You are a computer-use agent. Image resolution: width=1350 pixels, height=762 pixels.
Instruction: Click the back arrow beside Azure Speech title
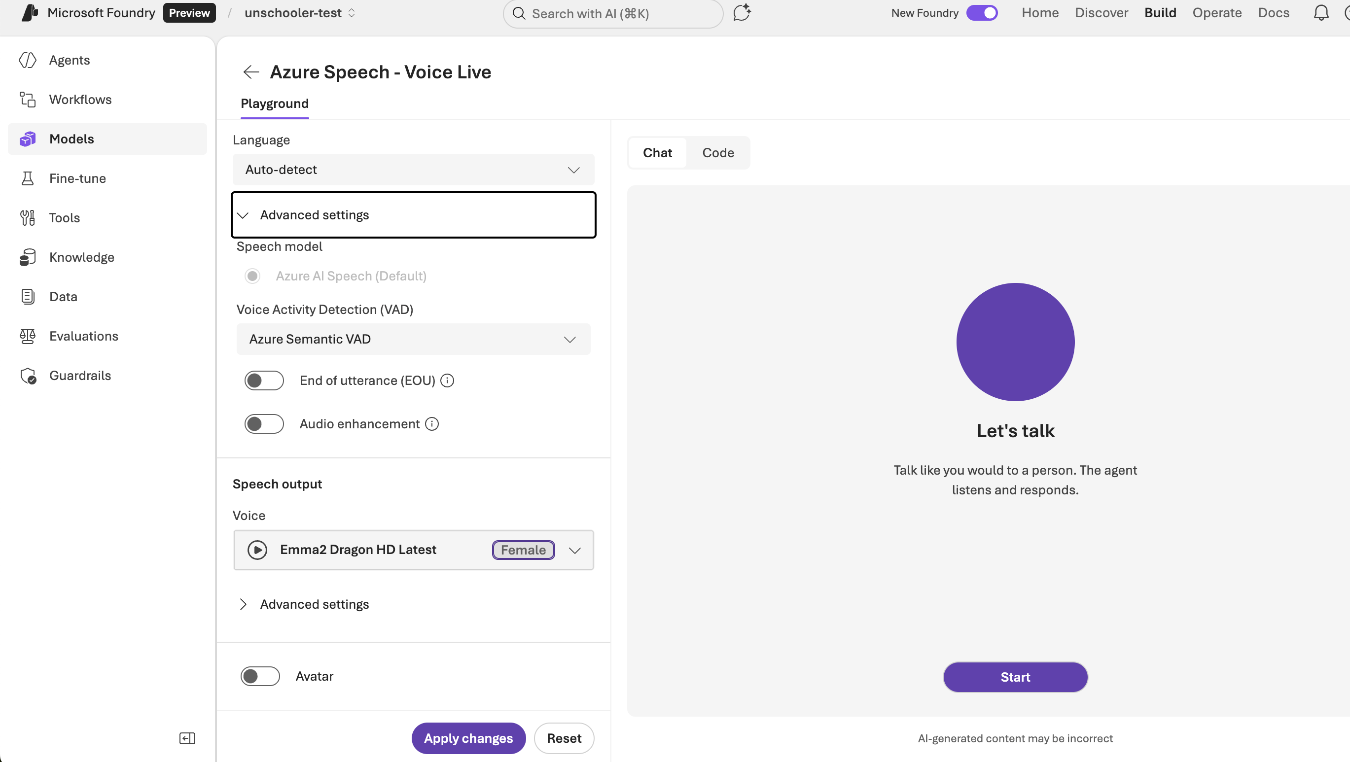pyautogui.click(x=251, y=72)
